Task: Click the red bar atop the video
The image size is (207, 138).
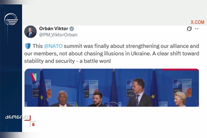Action: tap(180, 69)
